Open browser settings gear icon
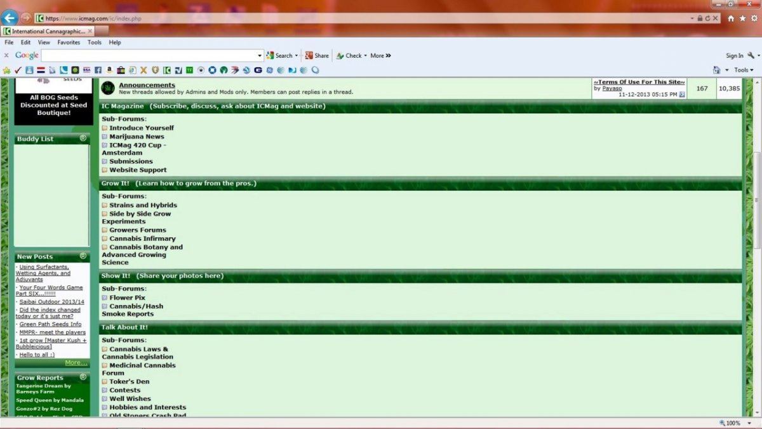This screenshot has height=429, width=762. coord(754,18)
